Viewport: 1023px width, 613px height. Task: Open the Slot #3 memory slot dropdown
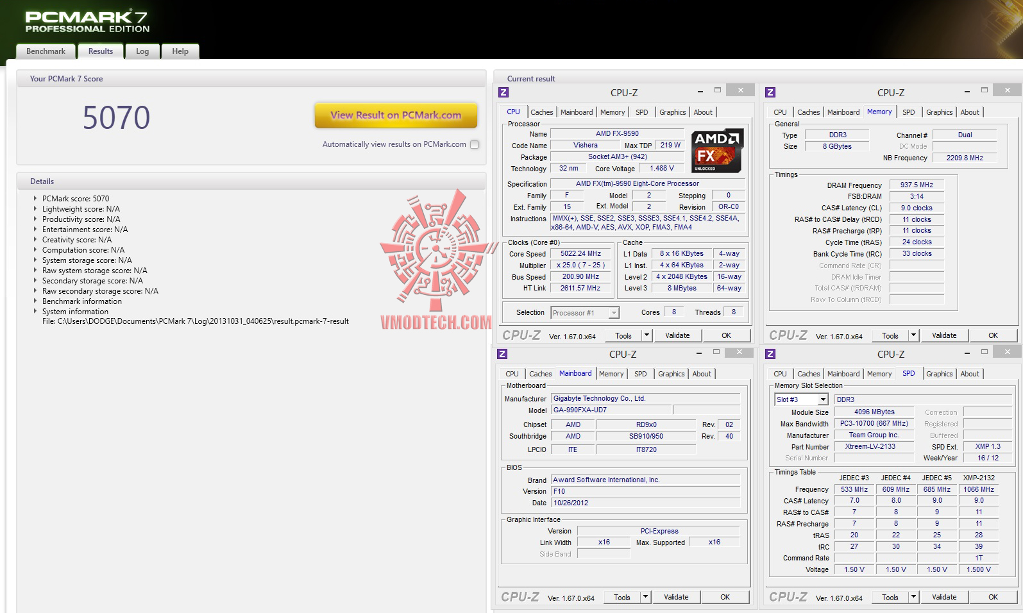click(823, 399)
